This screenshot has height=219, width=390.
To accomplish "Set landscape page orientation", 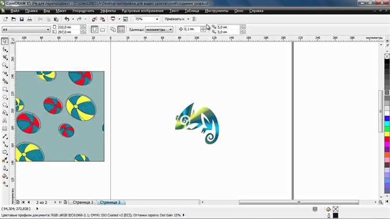I will (102, 30).
